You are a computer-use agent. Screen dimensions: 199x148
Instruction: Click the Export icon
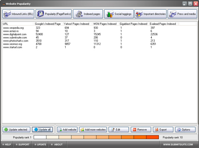[157, 130]
